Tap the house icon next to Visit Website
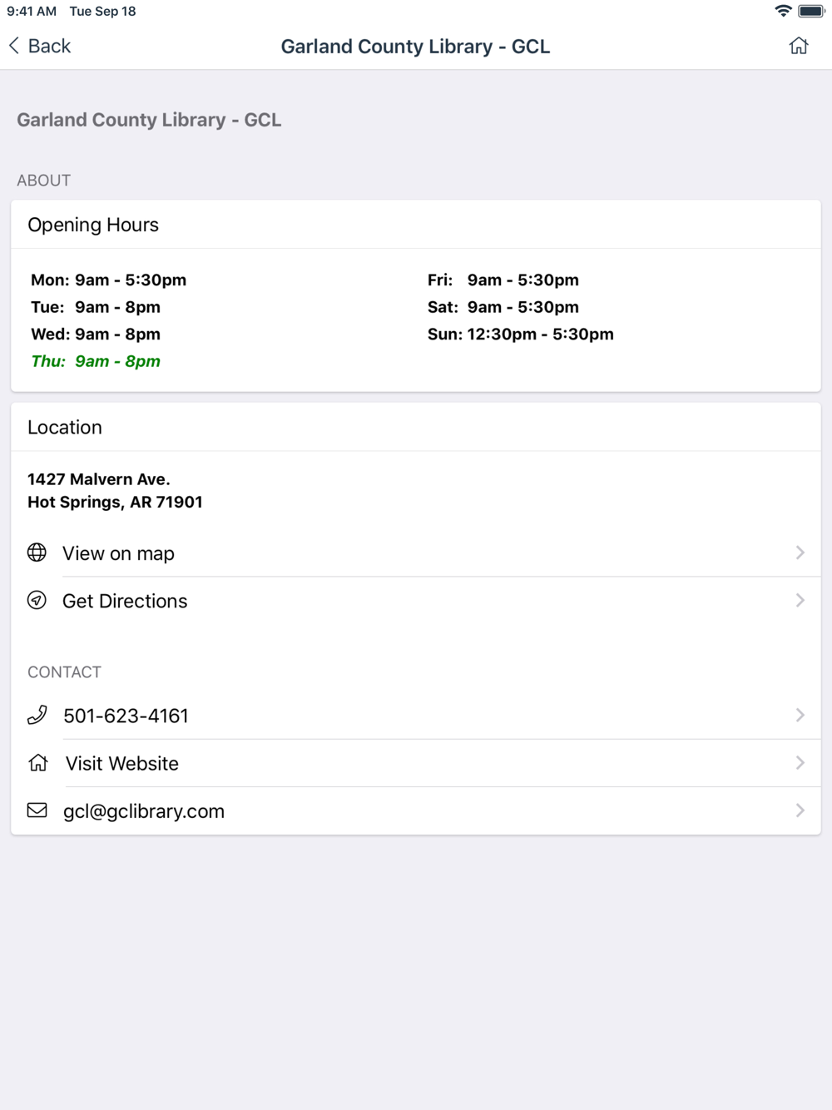The width and height of the screenshot is (832, 1110). coord(37,762)
